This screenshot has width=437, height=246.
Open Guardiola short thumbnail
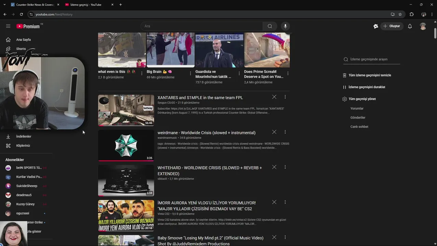219,50
